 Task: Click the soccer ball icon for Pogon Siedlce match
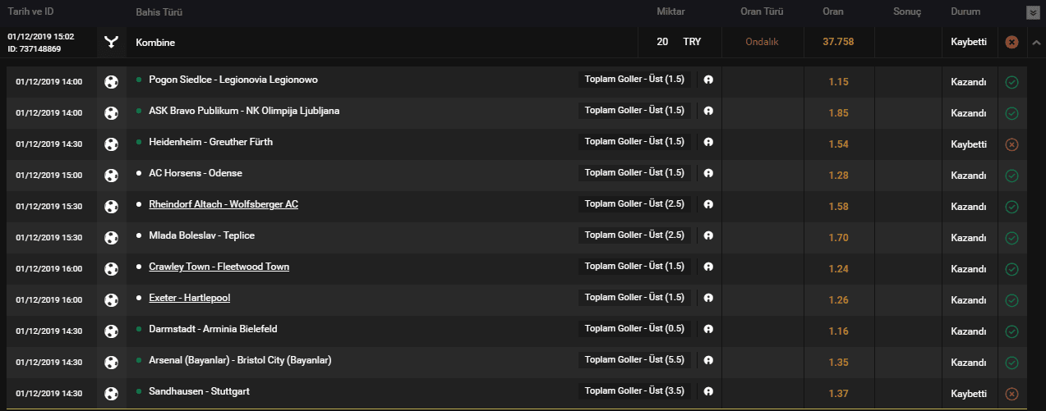(112, 81)
